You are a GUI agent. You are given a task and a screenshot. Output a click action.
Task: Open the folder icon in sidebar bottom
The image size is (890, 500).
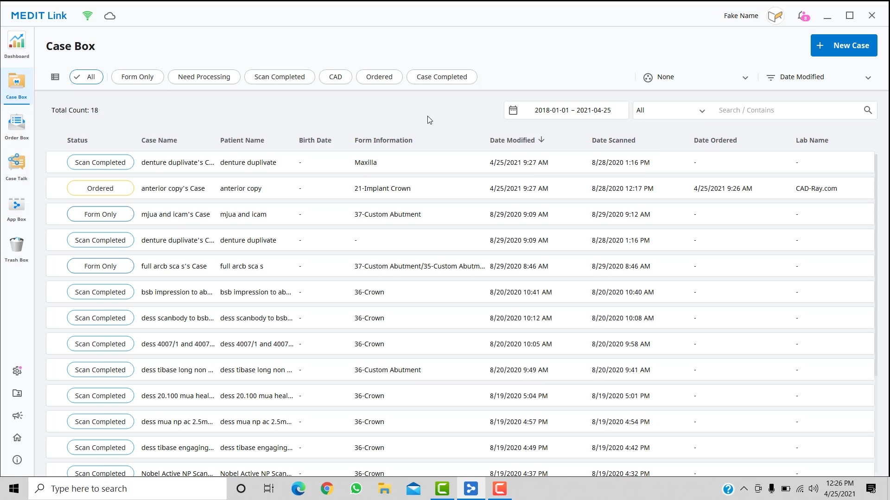click(x=17, y=393)
